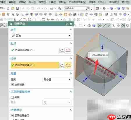
Task: Click the end point measure icon
Action: coord(68,65)
